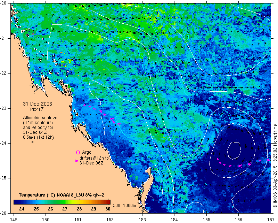Click the longitude axis label 151
The image size is (278, 223).
coord(78,220)
